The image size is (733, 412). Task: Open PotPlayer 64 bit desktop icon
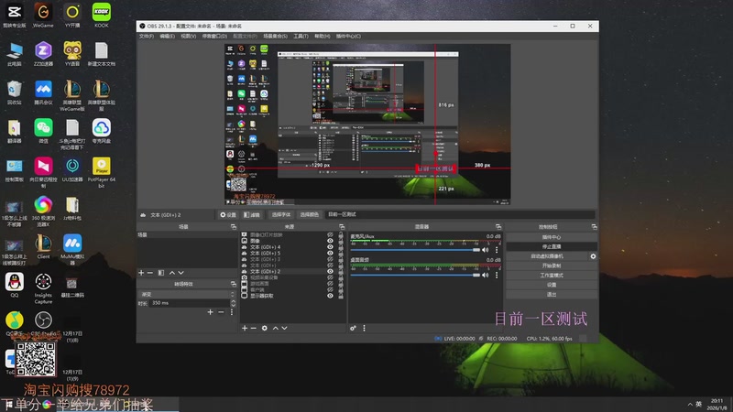coord(102,172)
